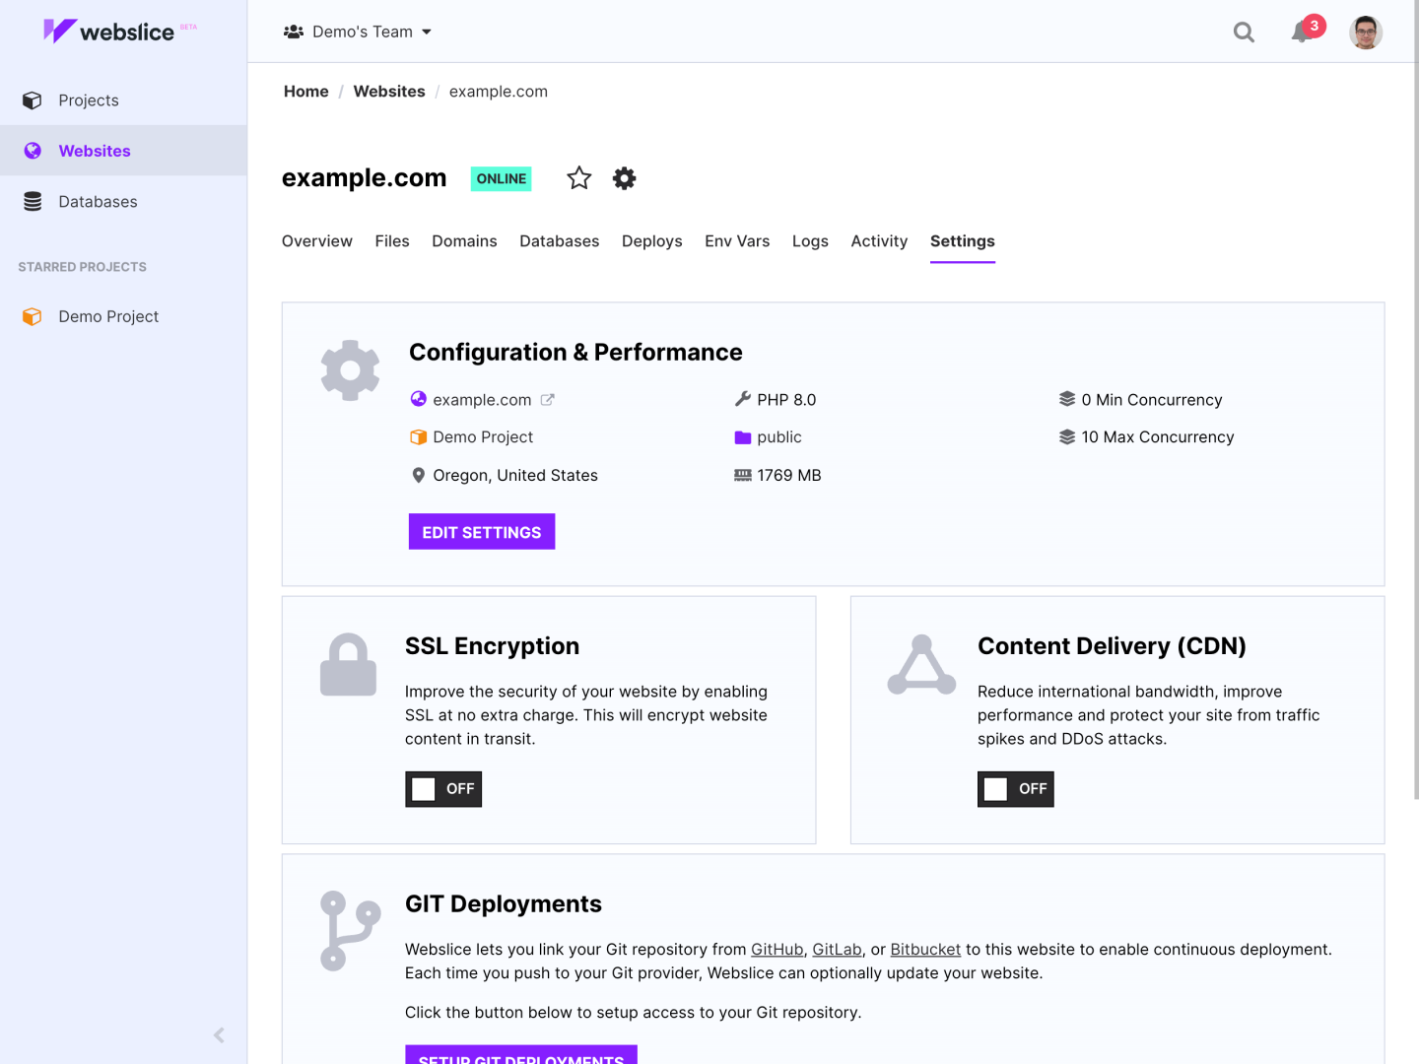Viewport: 1419px width, 1064px height.
Task: Open the Websites breadcrumb link
Action: [x=389, y=91]
